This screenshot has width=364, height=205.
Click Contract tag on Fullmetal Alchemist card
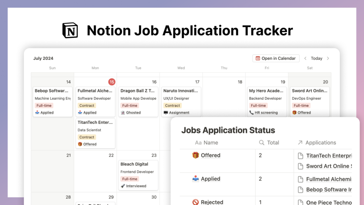click(x=87, y=106)
